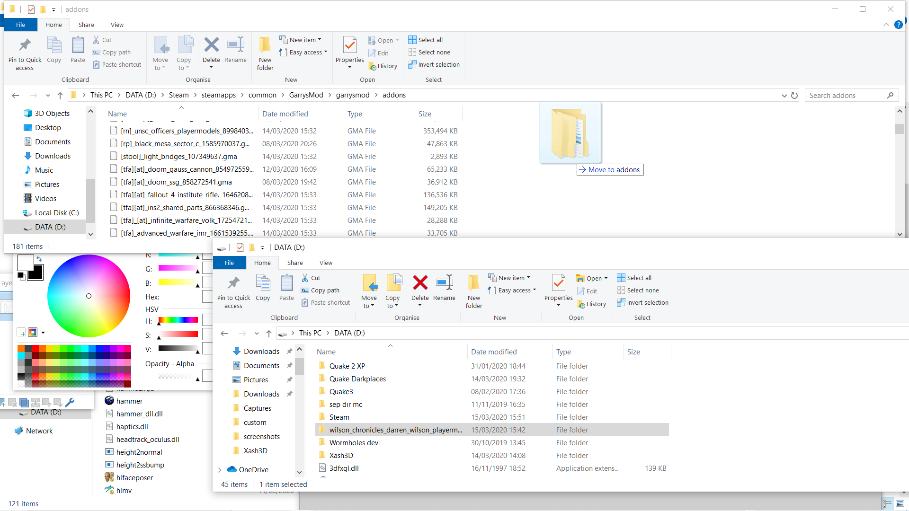This screenshot has width=909, height=511.
Task: Switch to View tab in addons window
Action: pyautogui.click(x=117, y=25)
